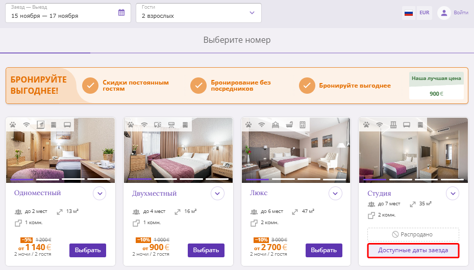Click TV icon on Студия room photo
This screenshot has height=270, width=474.
point(407,125)
